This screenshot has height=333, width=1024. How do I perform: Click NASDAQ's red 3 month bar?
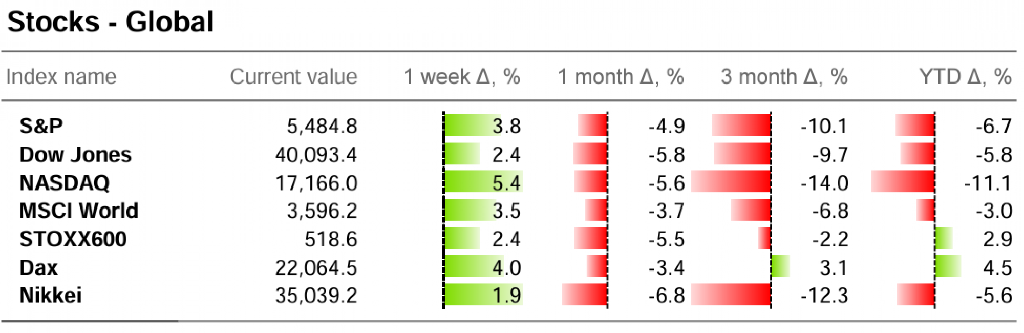click(731, 182)
